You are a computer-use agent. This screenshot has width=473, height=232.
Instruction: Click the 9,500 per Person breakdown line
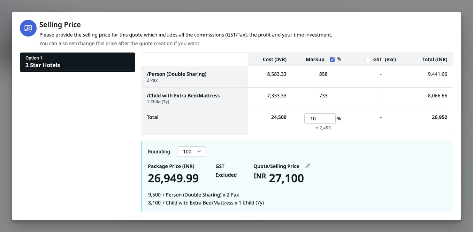pyautogui.click(x=193, y=195)
